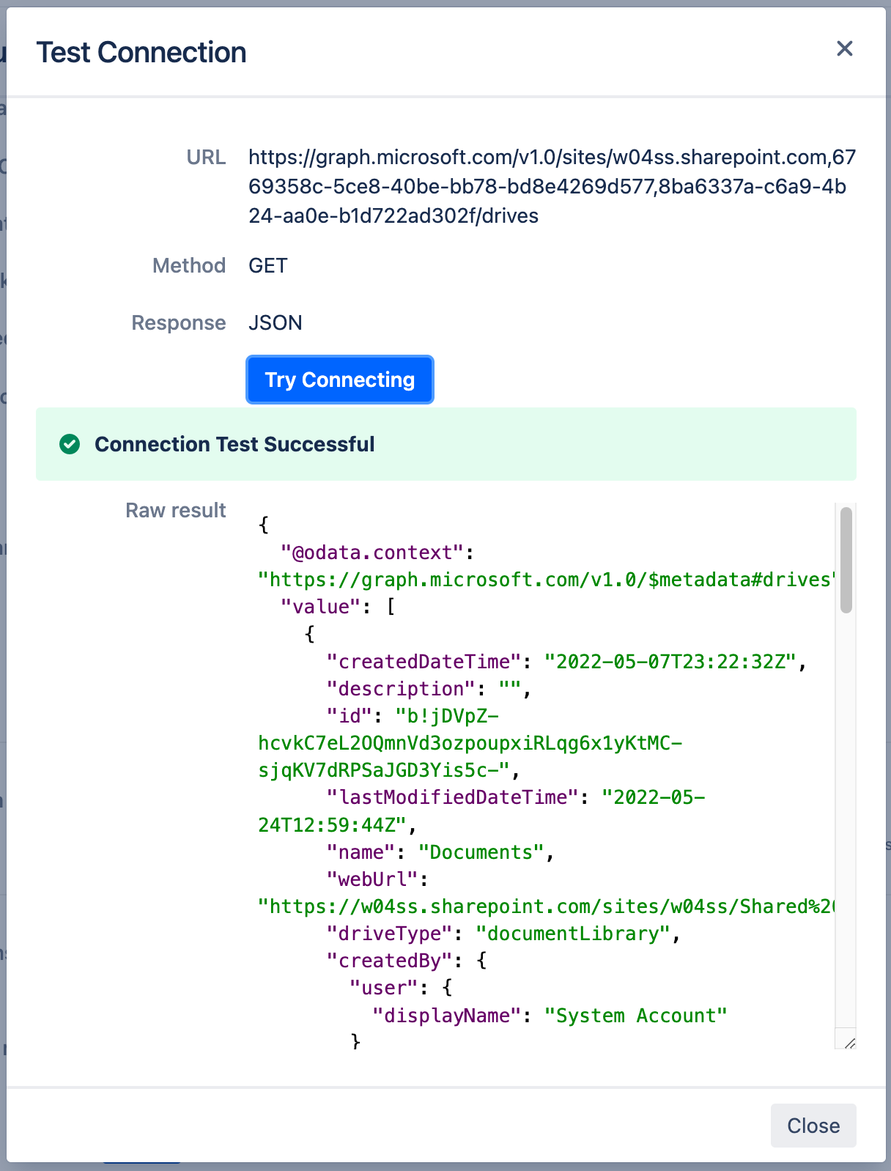Click the createdDateTime value in raw result

point(670,662)
